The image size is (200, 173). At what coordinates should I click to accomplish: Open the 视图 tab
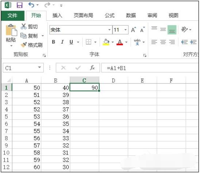(x=173, y=16)
